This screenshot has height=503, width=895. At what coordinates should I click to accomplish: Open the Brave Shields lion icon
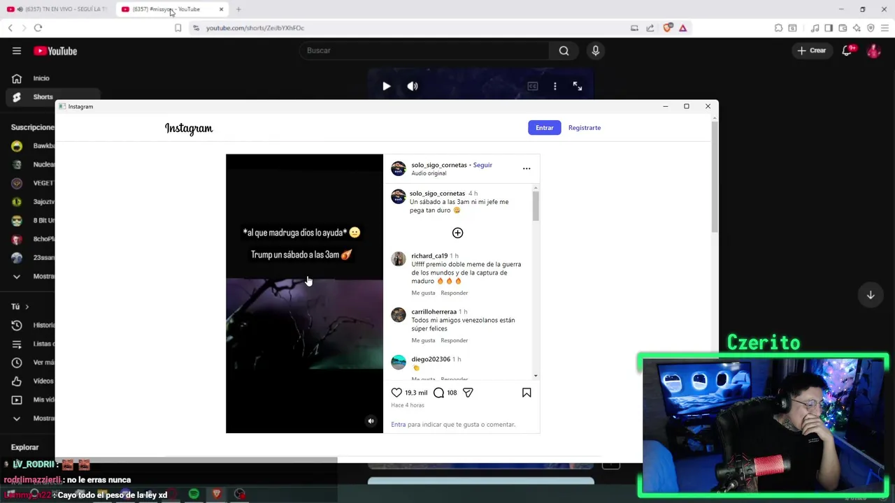pyautogui.click(x=668, y=28)
